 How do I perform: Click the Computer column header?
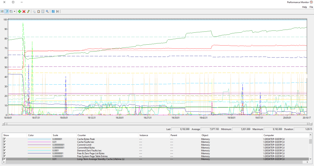tap(285, 135)
